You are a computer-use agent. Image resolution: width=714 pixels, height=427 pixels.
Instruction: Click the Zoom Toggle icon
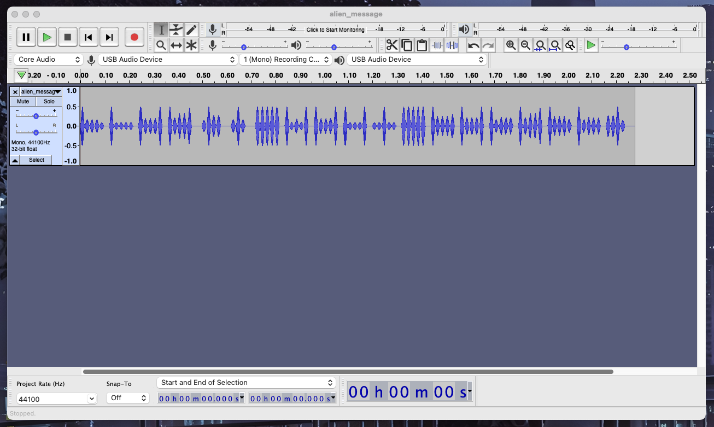tap(570, 45)
